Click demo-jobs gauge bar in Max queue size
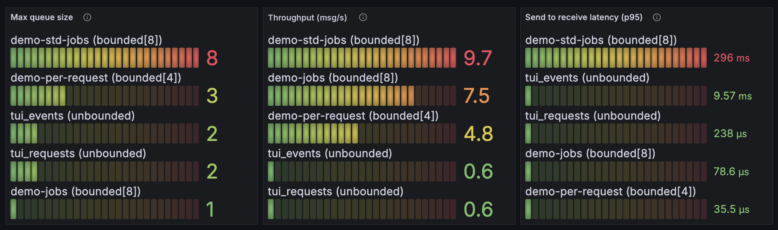Screen dimensions: 778x230 click(x=104, y=209)
